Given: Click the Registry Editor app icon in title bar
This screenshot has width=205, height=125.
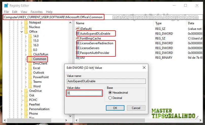Looking at the screenshot, I should (x=6, y=6).
